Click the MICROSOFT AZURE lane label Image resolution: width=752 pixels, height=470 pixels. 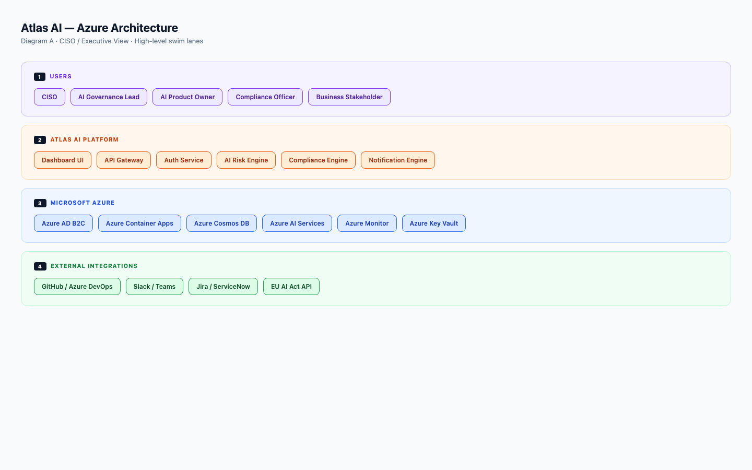83,203
